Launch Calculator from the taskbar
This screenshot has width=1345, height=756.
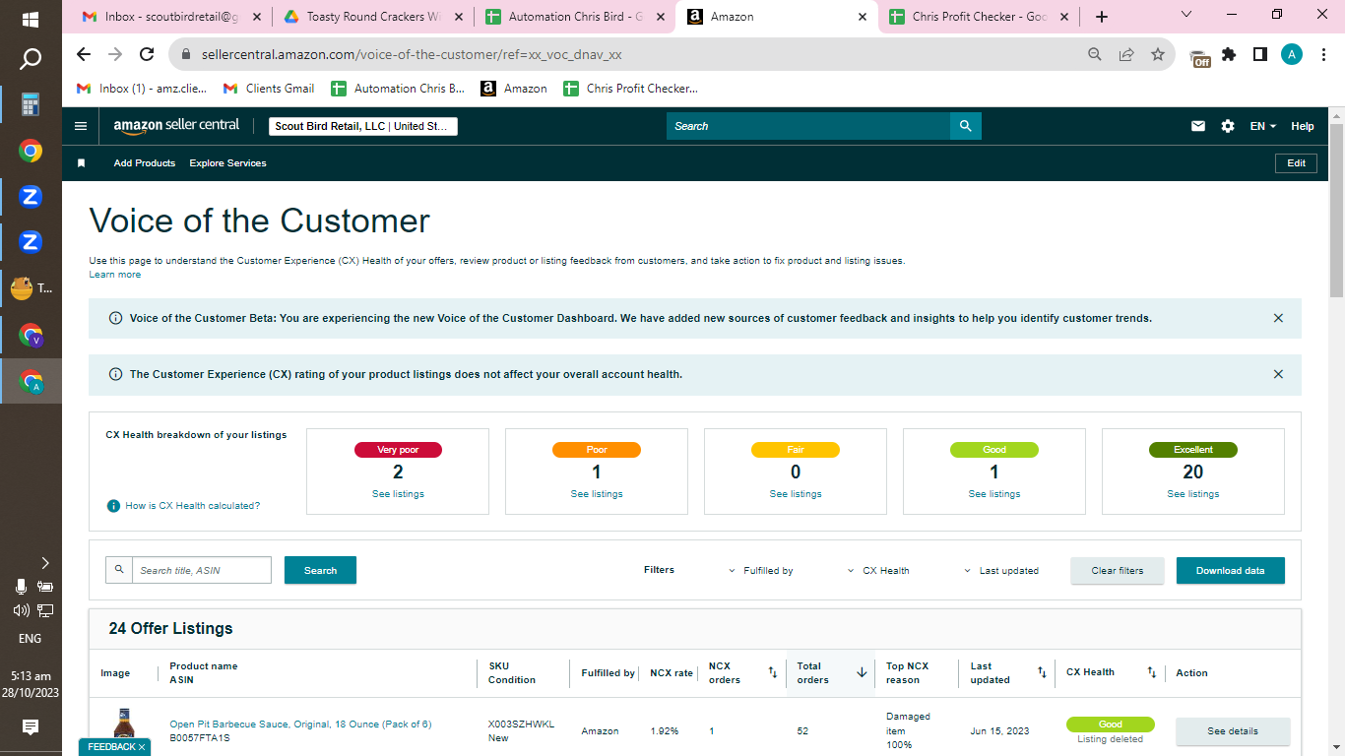(31, 104)
